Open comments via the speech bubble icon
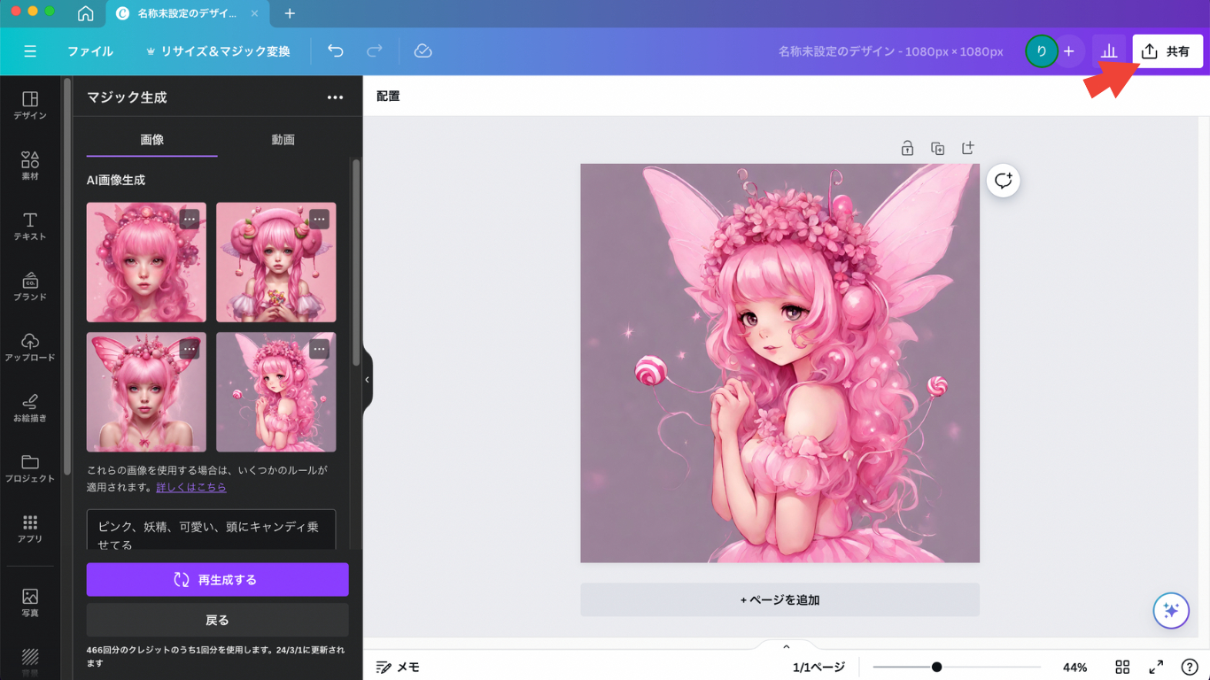1210x680 pixels. pos(1003,181)
